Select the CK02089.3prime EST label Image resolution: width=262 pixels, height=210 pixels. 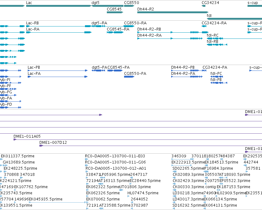[x=188, y=175]
